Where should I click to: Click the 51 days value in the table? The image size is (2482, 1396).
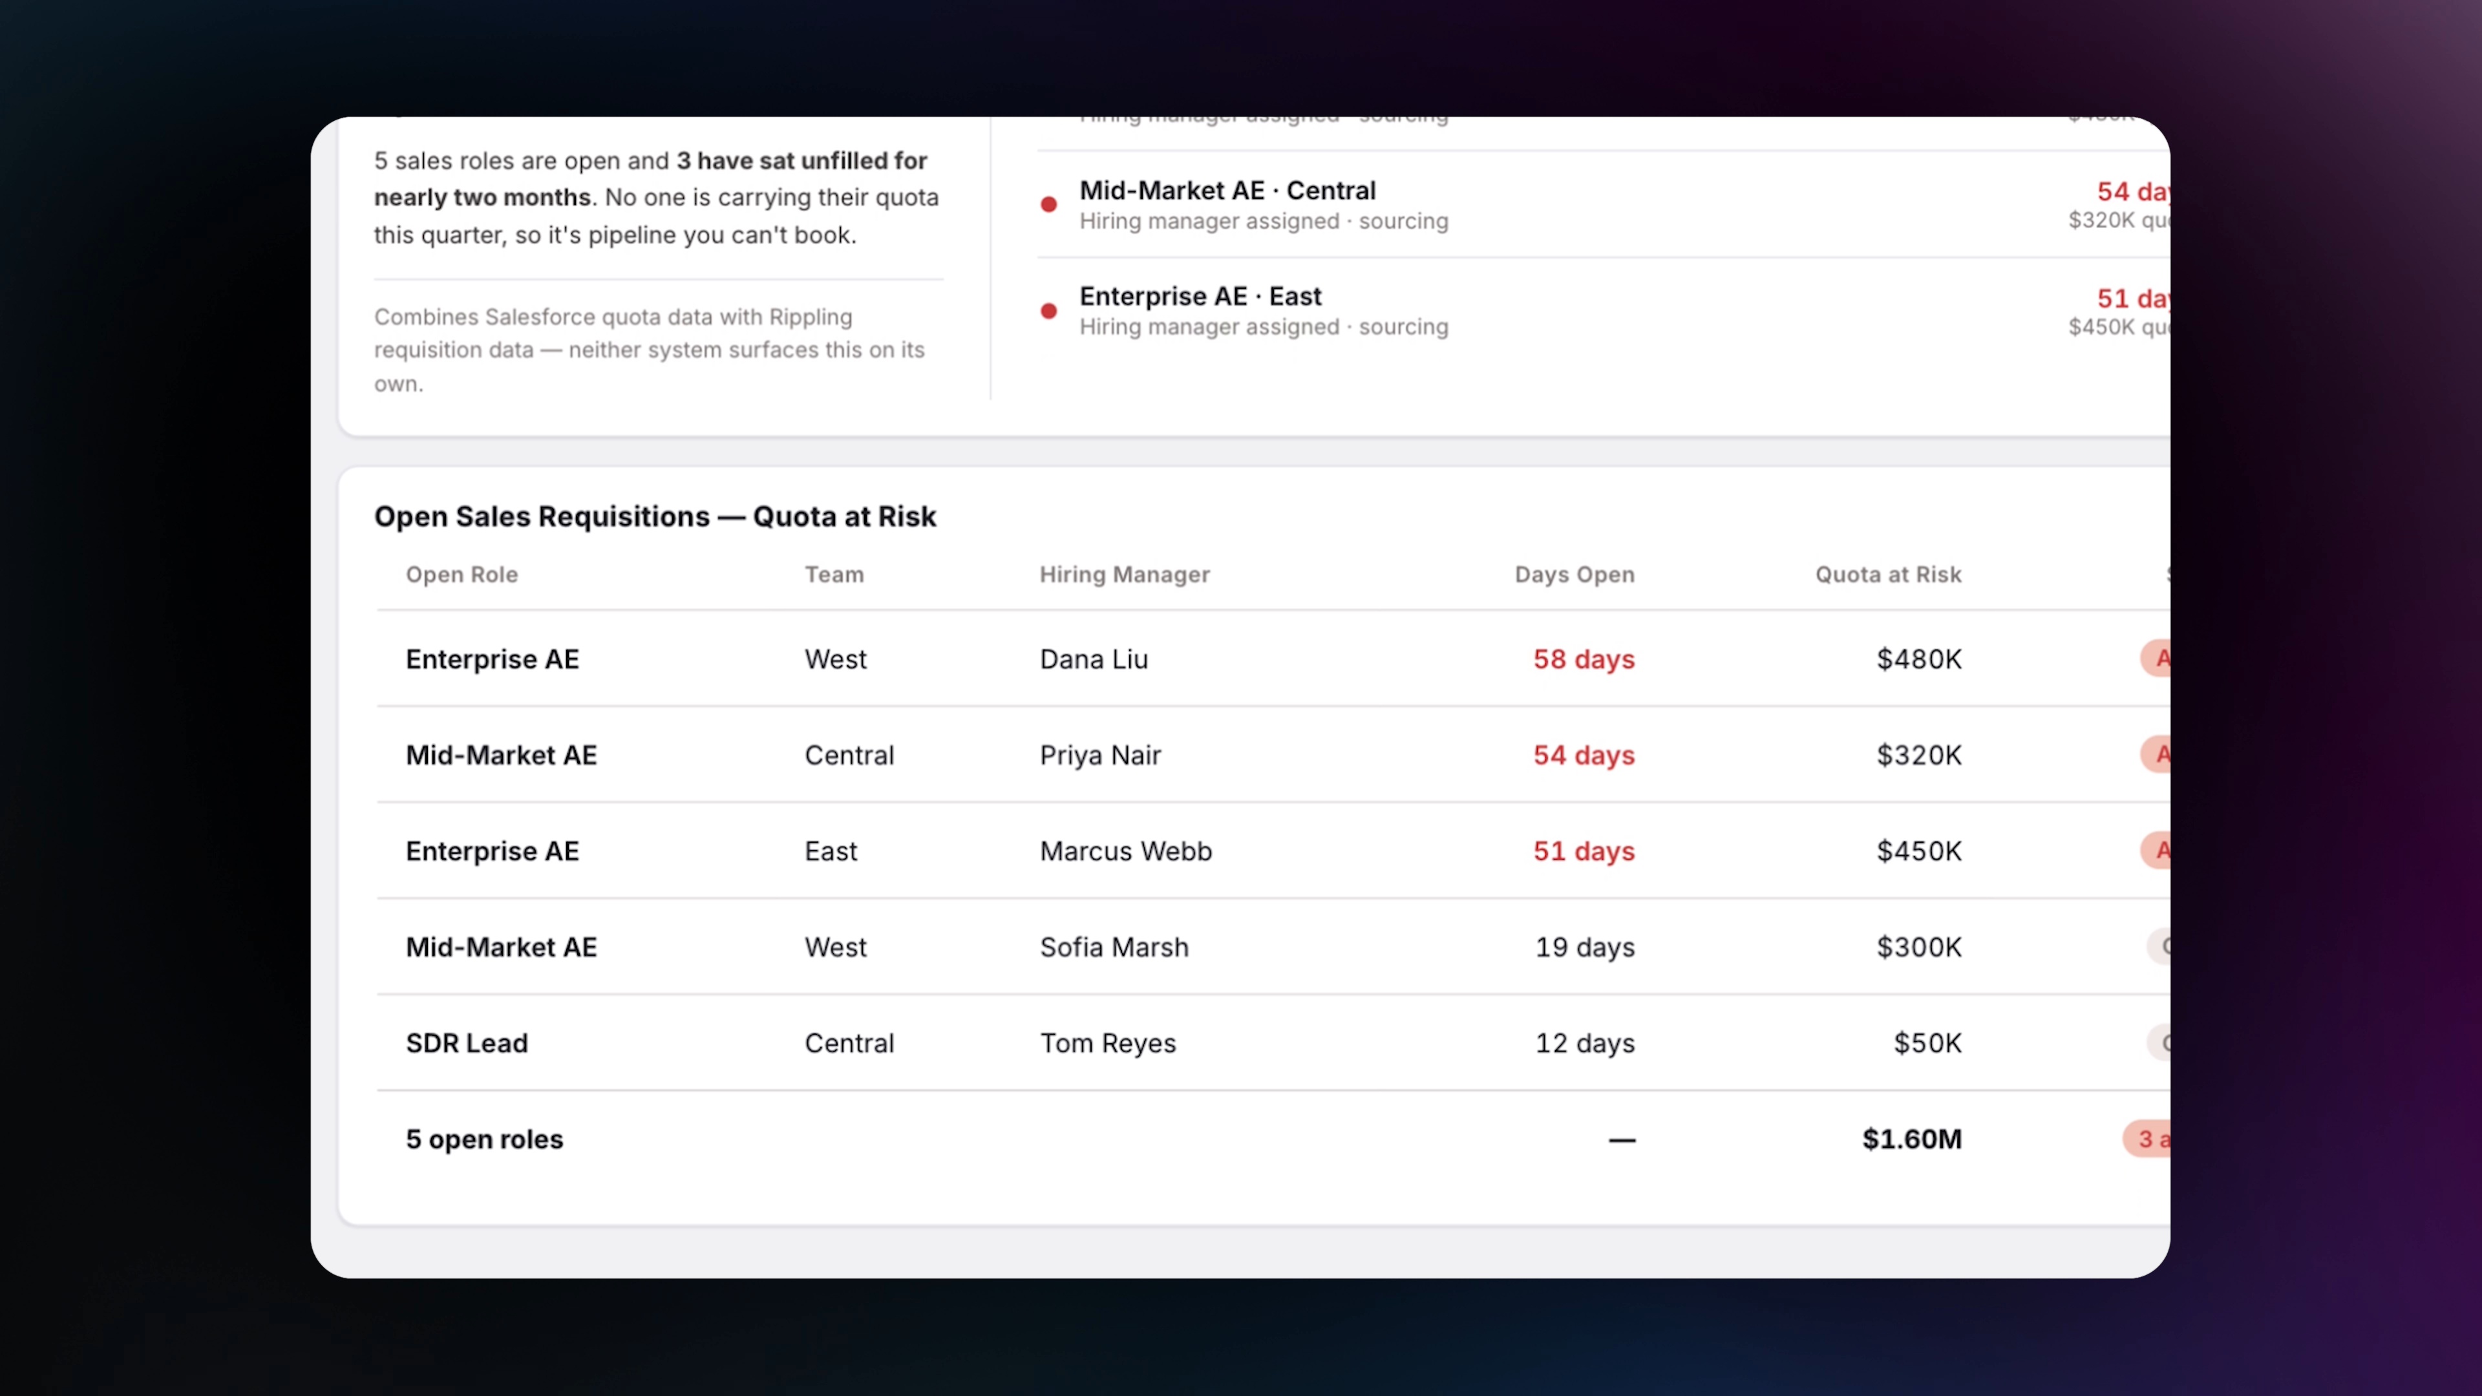(1584, 852)
